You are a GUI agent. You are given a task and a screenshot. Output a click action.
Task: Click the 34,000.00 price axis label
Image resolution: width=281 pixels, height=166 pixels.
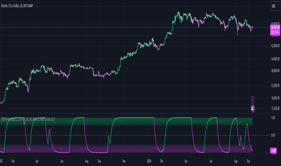[275, 59]
